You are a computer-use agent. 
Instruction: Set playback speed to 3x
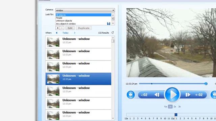coord(179,107)
